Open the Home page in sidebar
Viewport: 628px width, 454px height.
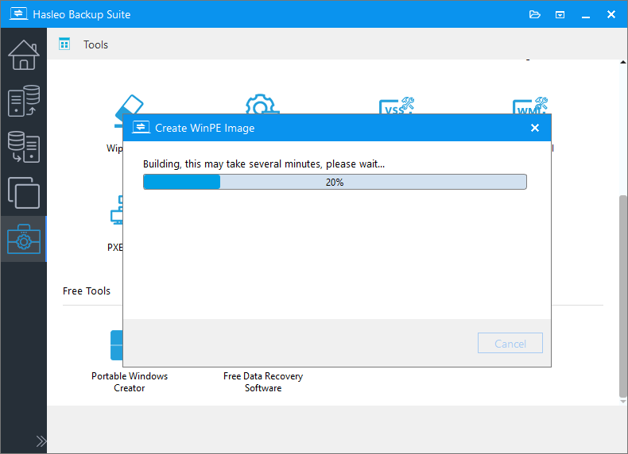coord(23,54)
